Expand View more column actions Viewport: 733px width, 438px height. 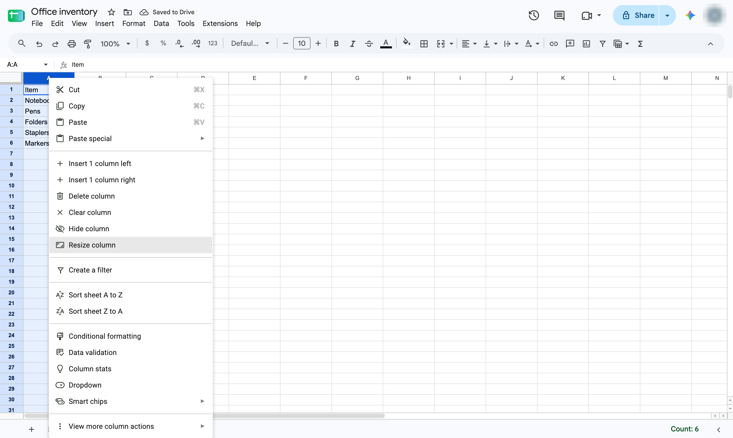[131, 426]
